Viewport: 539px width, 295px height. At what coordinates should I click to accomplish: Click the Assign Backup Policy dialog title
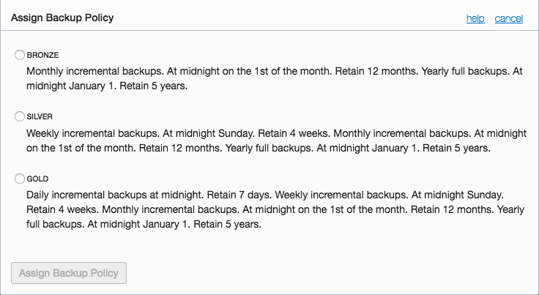[62, 18]
